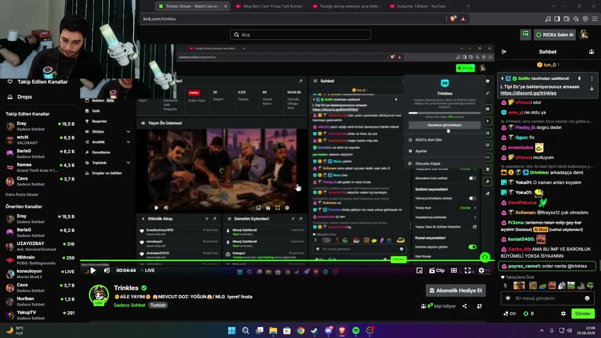Show hidden system tray icons
Image resolution: width=601 pixels, height=338 pixels.
tap(542, 330)
